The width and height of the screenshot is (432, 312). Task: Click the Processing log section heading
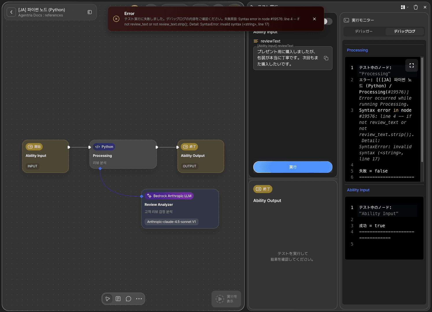357,50
